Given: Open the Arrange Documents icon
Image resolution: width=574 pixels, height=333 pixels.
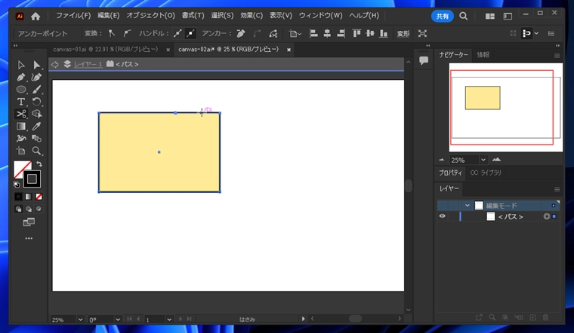Looking at the screenshot, I should coord(490,16).
